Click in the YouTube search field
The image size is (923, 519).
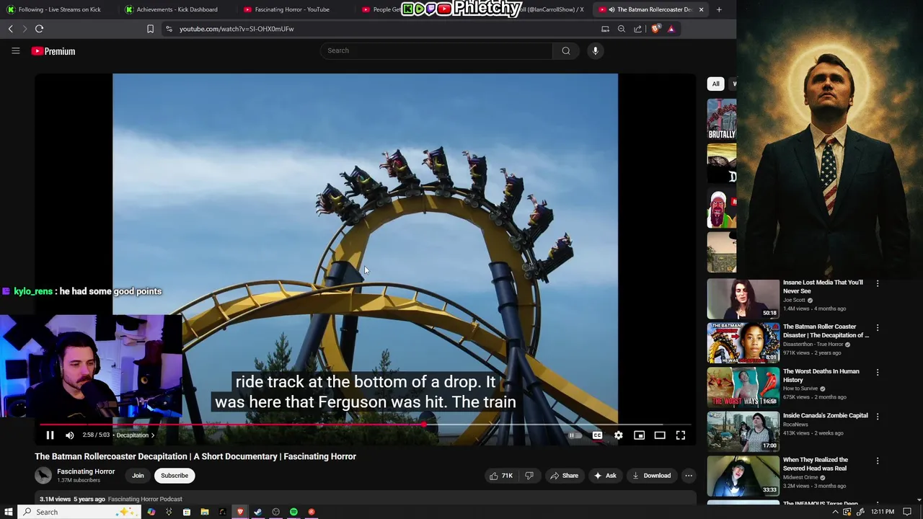(436, 50)
